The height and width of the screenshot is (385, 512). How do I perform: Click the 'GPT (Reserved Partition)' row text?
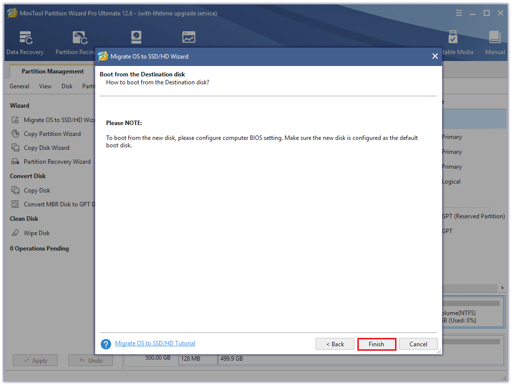coord(473,216)
